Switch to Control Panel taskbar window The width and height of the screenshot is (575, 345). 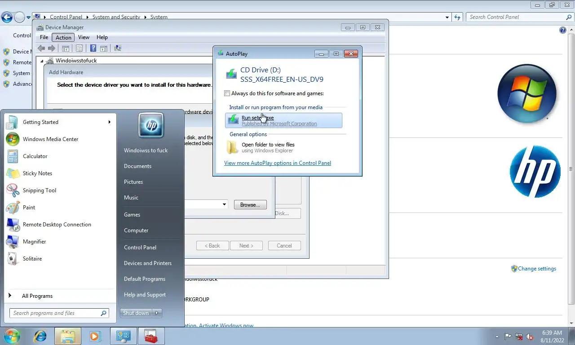(x=124, y=336)
